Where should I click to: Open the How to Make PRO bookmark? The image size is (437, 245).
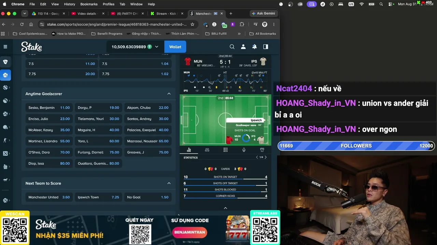(x=69, y=34)
